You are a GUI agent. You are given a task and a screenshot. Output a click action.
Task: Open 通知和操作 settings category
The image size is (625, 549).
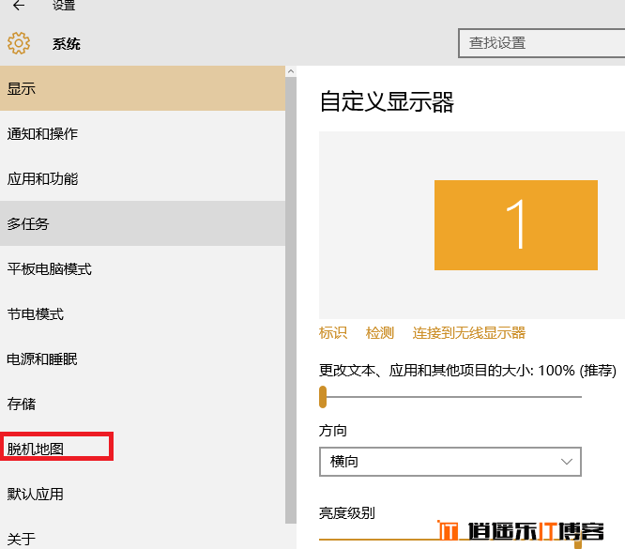[143, 133]
